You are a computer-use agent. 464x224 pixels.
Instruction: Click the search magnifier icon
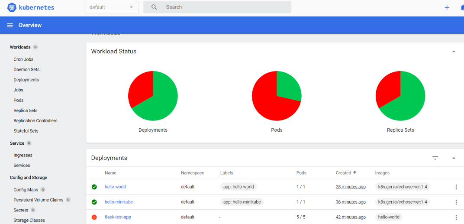tap(154, 7)
